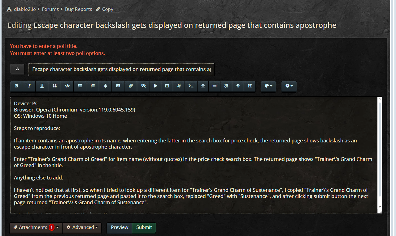Click the Preview button
Screen dimensions: 396x236
120,227
